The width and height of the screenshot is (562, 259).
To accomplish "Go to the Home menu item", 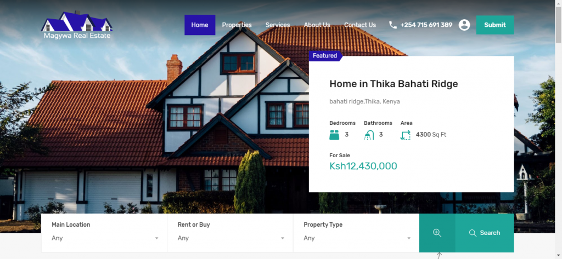I will click(x=200, y=25).
